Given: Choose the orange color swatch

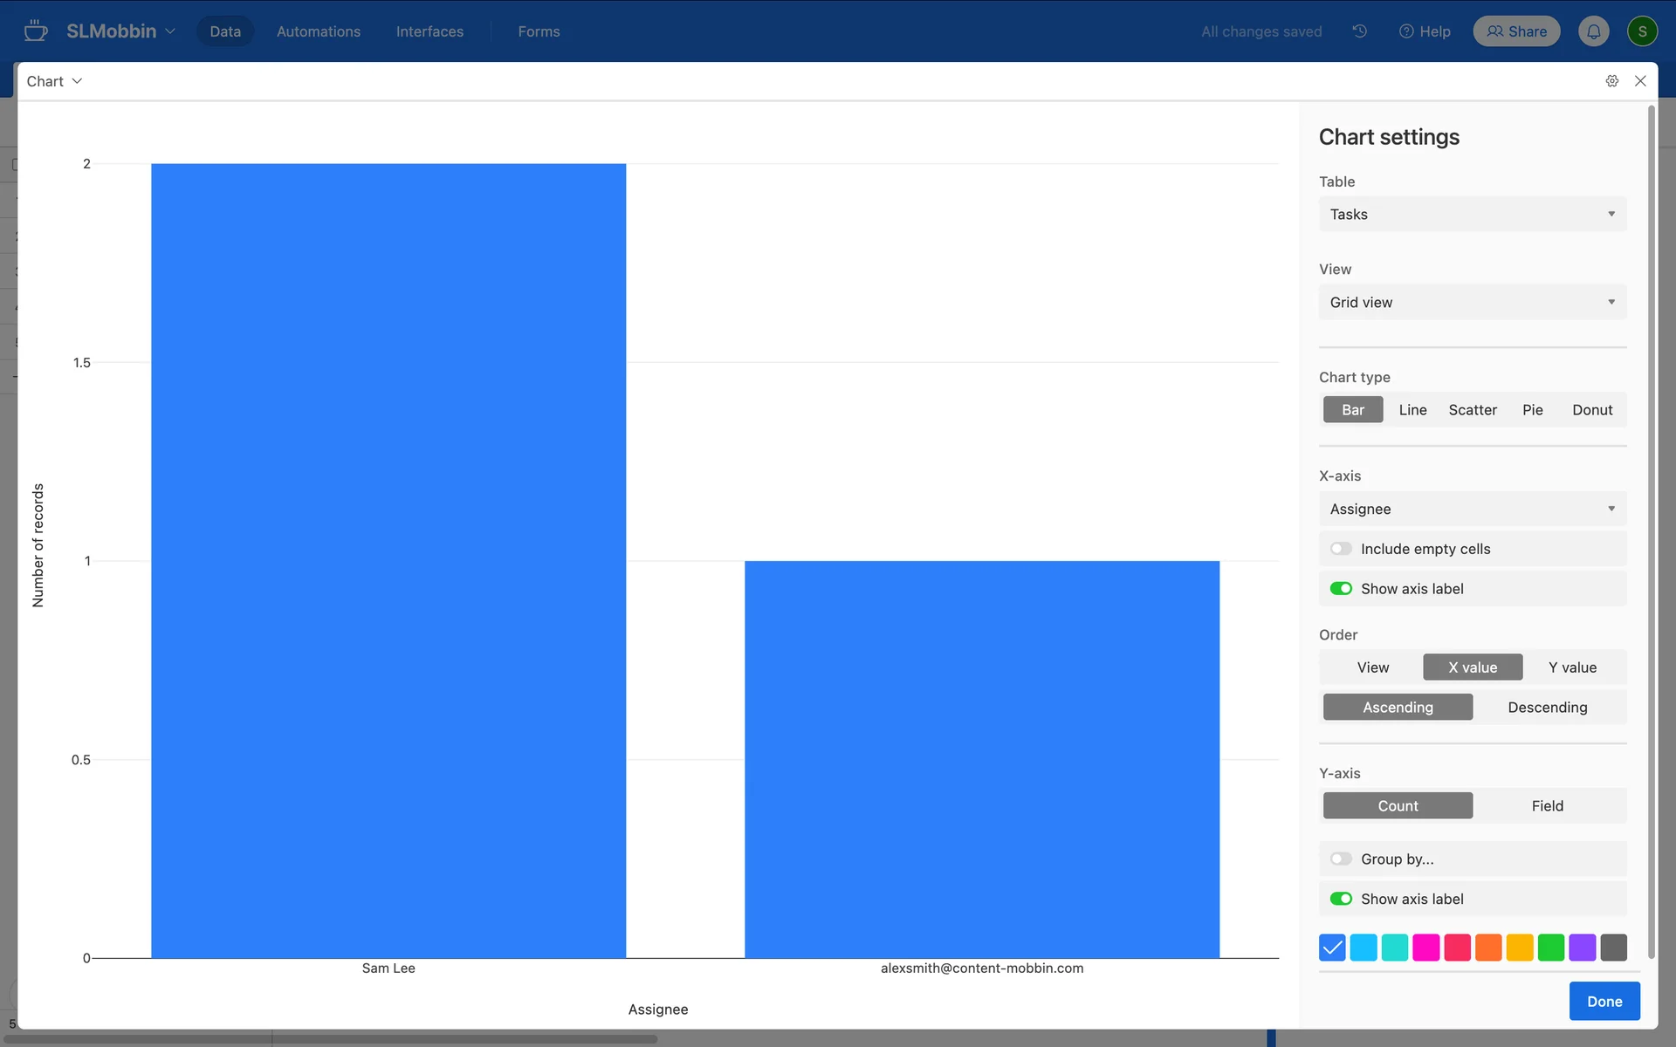Looking at the screenshot, I should tap(1488, 948).
